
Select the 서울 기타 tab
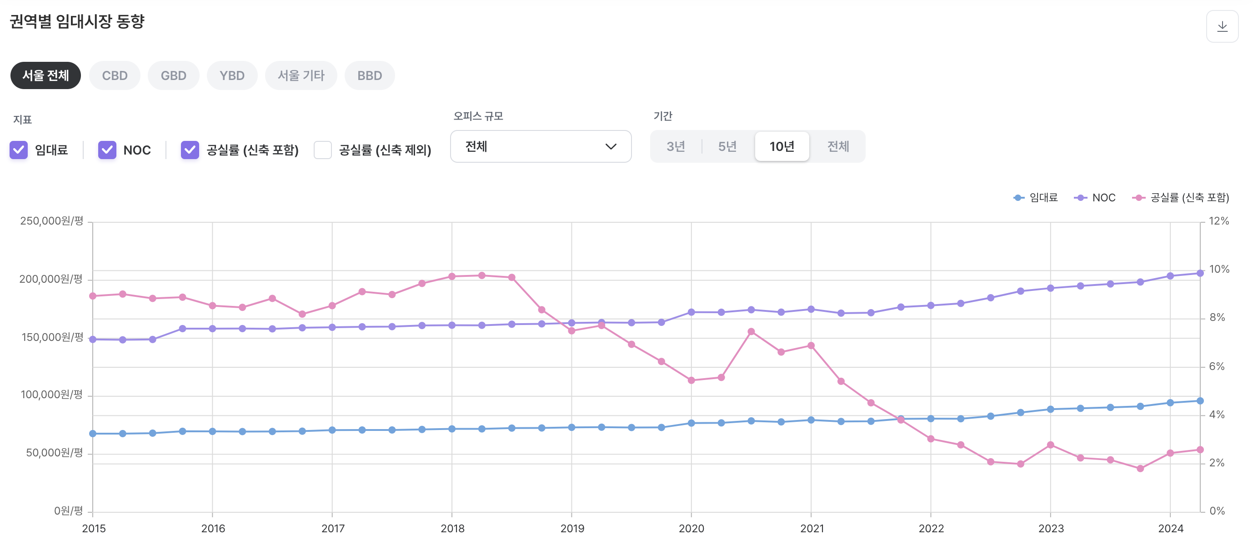click(301, 75)
